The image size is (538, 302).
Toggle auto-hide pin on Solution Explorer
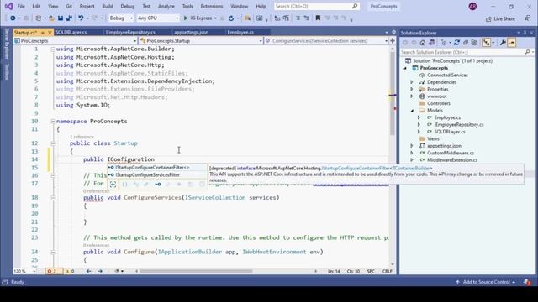525,33
